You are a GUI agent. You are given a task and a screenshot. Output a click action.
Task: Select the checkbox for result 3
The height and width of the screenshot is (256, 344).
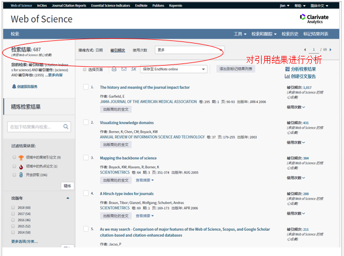[x=86, y=158]
